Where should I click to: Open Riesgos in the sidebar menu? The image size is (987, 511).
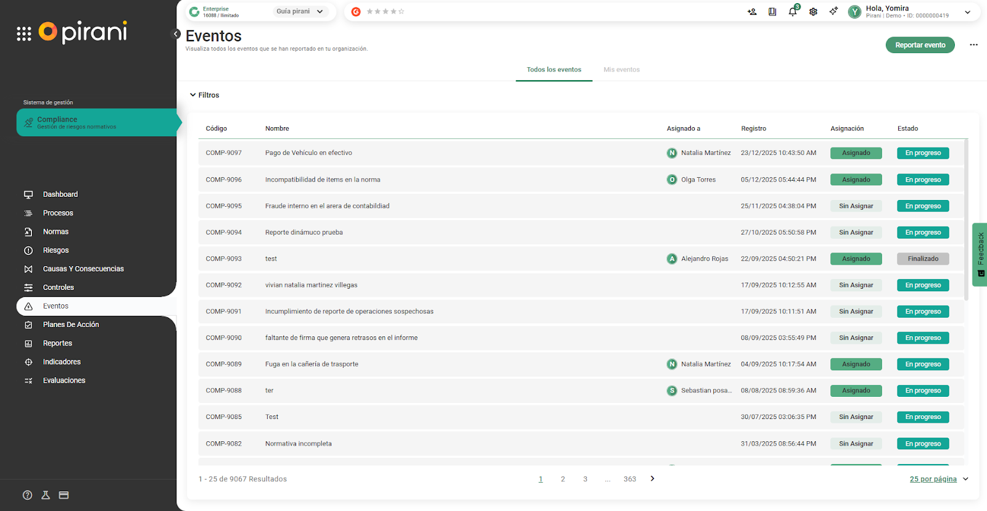(x=56, y=251)
